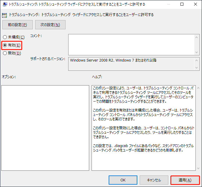Close the policy dialog window
Image resolution: width=202 pixels, height=187 pixels.
click(195, 4)
